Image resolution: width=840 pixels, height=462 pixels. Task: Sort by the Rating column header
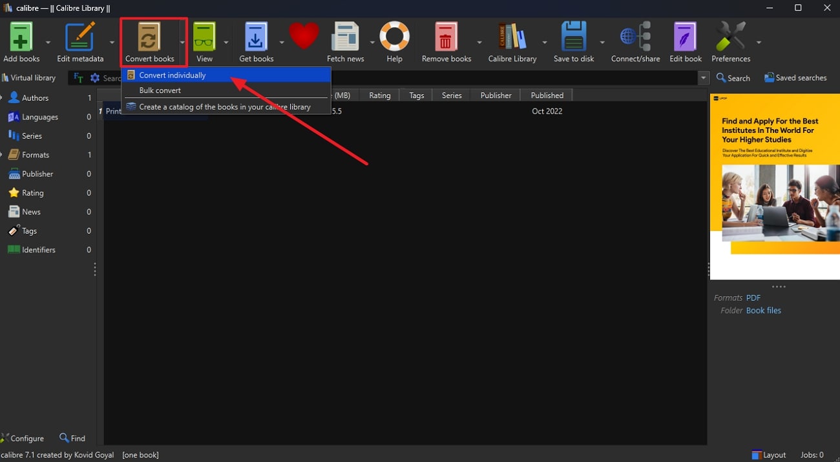point(379,95)
